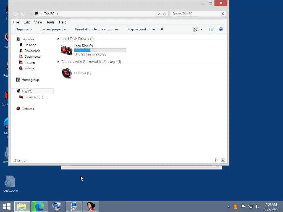
Task: Select Downloads under Favorites
Action: click(32, 51)
